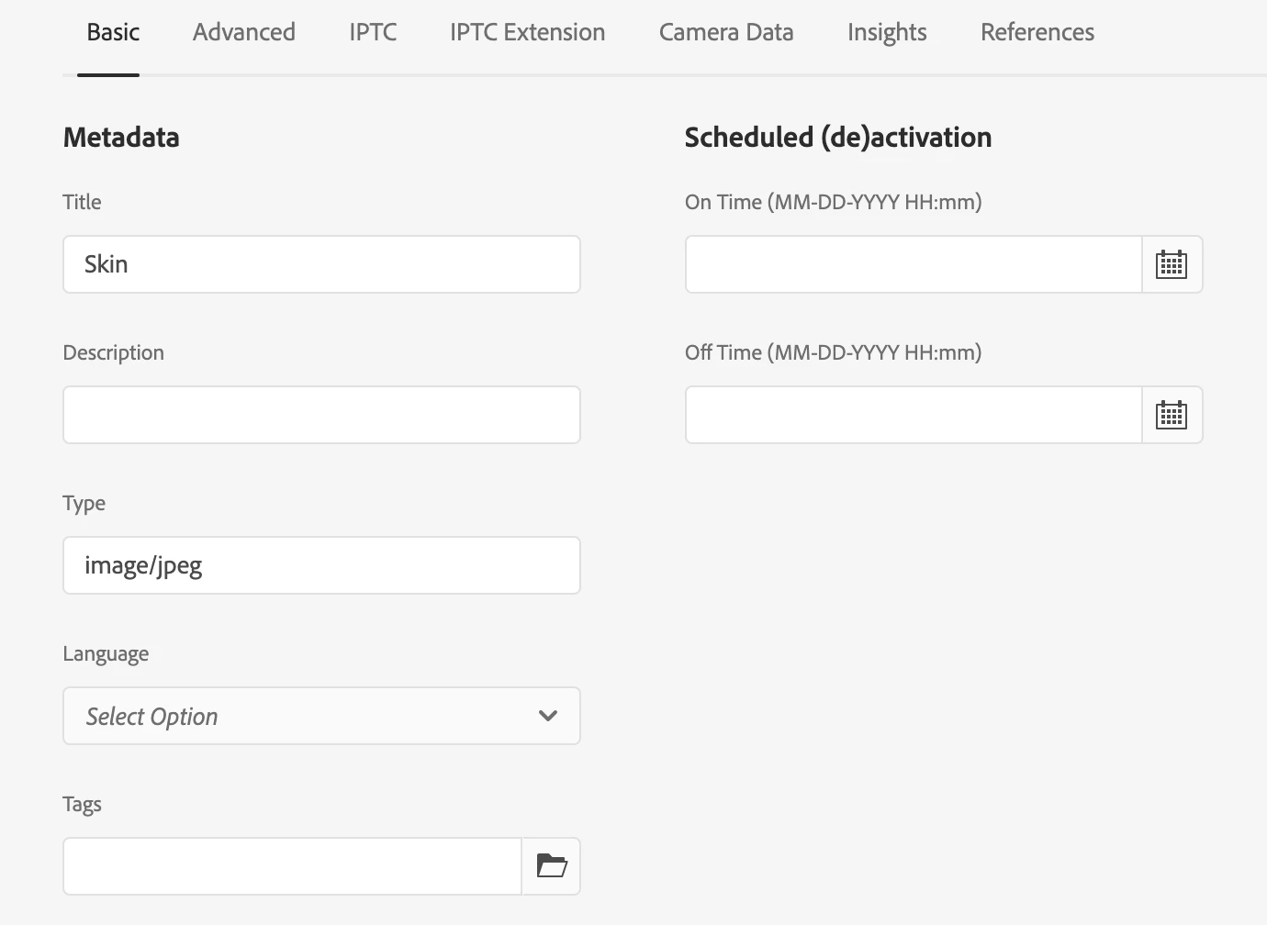
Task: Open the IPTC tab
Action: (373, 32)
